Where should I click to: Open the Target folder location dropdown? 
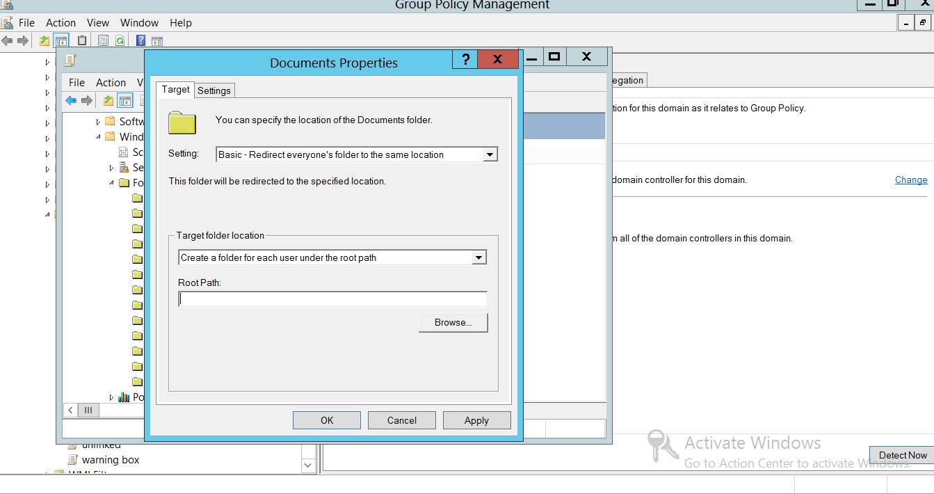[478, 257]
